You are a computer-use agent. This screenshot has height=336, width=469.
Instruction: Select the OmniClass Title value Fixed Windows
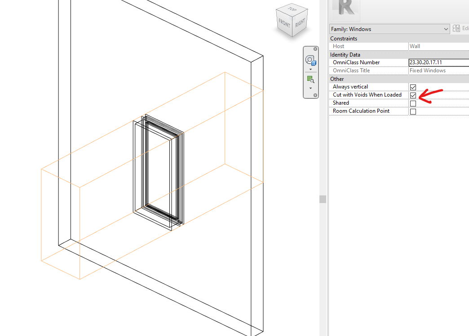(427, 71)
